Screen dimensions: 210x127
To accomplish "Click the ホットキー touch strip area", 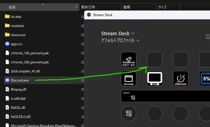I will point(166,96).
